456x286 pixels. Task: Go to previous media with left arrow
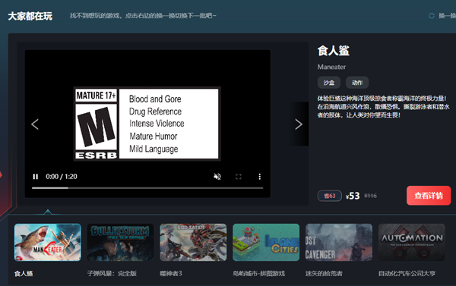pos(35,124)
